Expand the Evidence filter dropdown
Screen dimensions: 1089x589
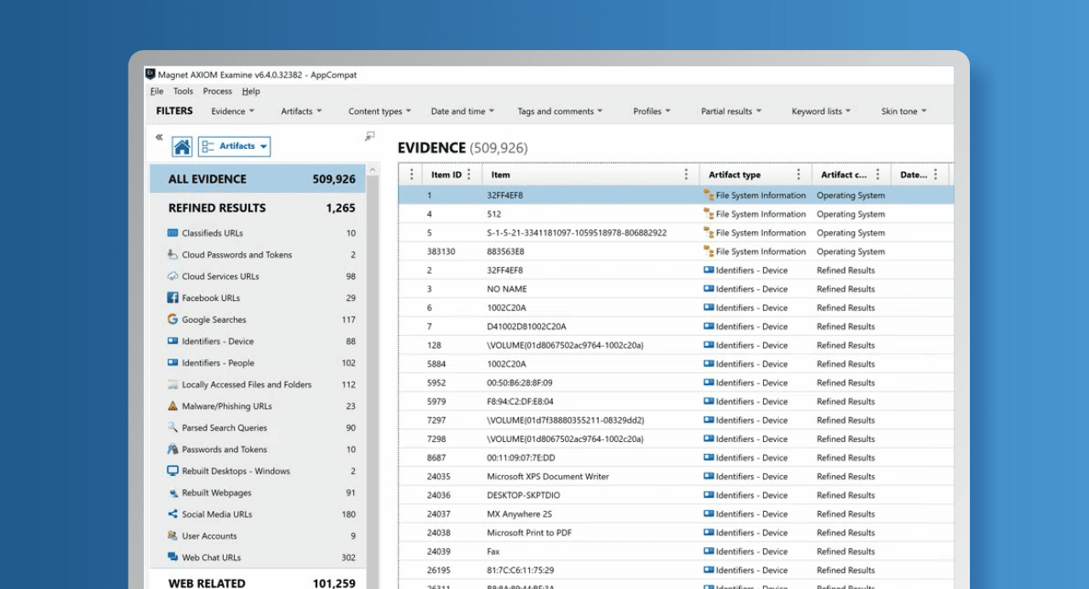click(x=232, y=111)
